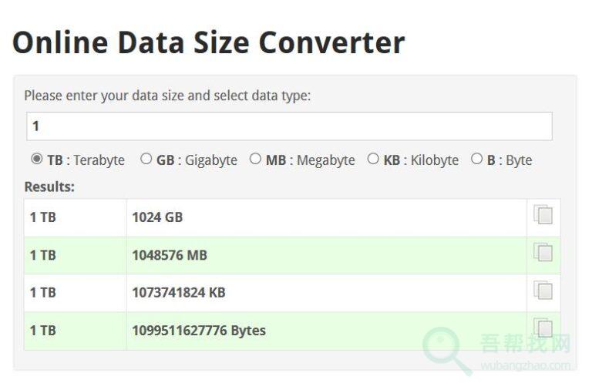This screenshot has width=592, height=390.
Task: Click the Gigabyte label text
Action: 211,160
